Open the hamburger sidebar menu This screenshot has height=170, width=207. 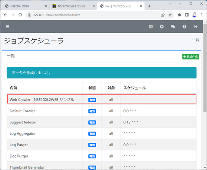coord(7,27)
